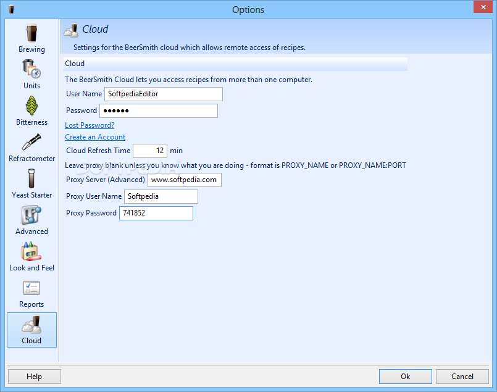Viewport: 497px width, 392px height.
Task: Open the Refractometer options
Action: coord(31,148)
